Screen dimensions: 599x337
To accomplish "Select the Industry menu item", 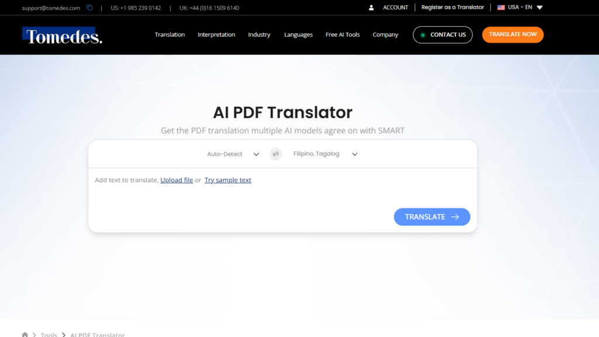I will (259, 34).
